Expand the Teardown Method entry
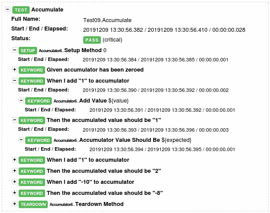This screenshot has height=213, width=270. click(15, 204)
